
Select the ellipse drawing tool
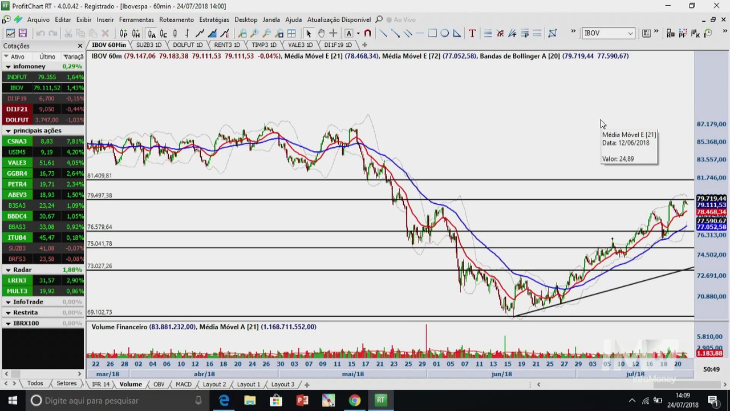click(445, 33)
